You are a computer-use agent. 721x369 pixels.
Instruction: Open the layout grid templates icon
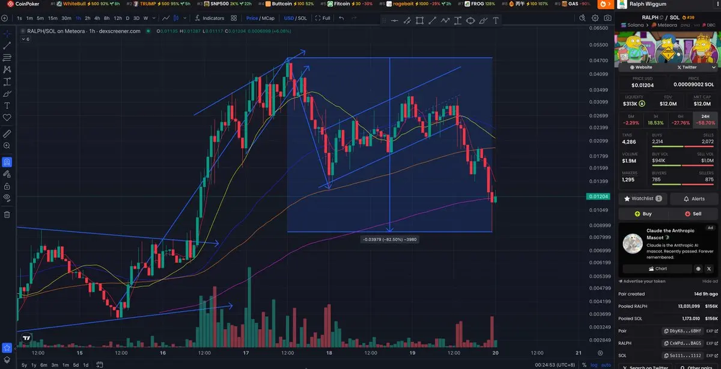pyautogui.click(x=234, y=18)
